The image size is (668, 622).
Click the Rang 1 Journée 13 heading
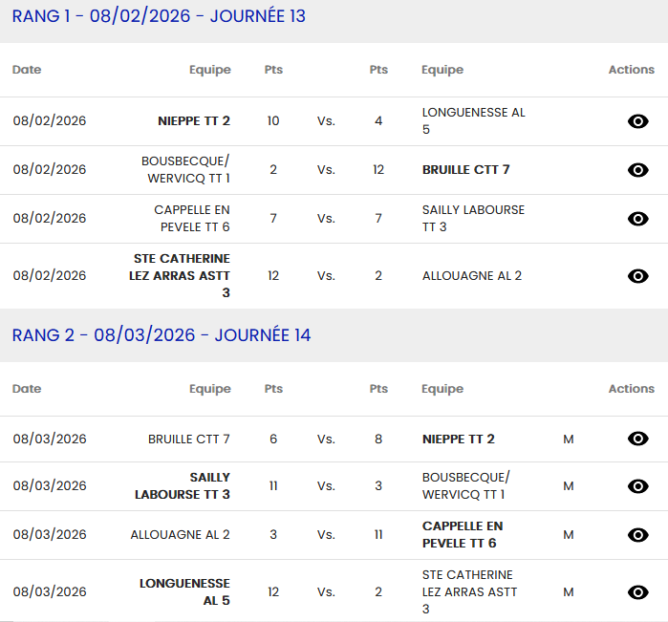(x=159, y=16)
